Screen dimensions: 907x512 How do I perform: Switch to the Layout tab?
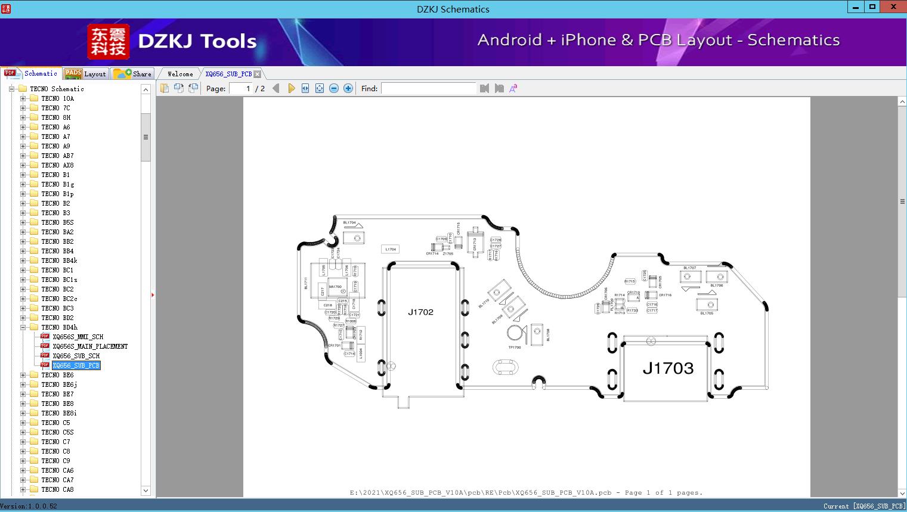point(85,74)
